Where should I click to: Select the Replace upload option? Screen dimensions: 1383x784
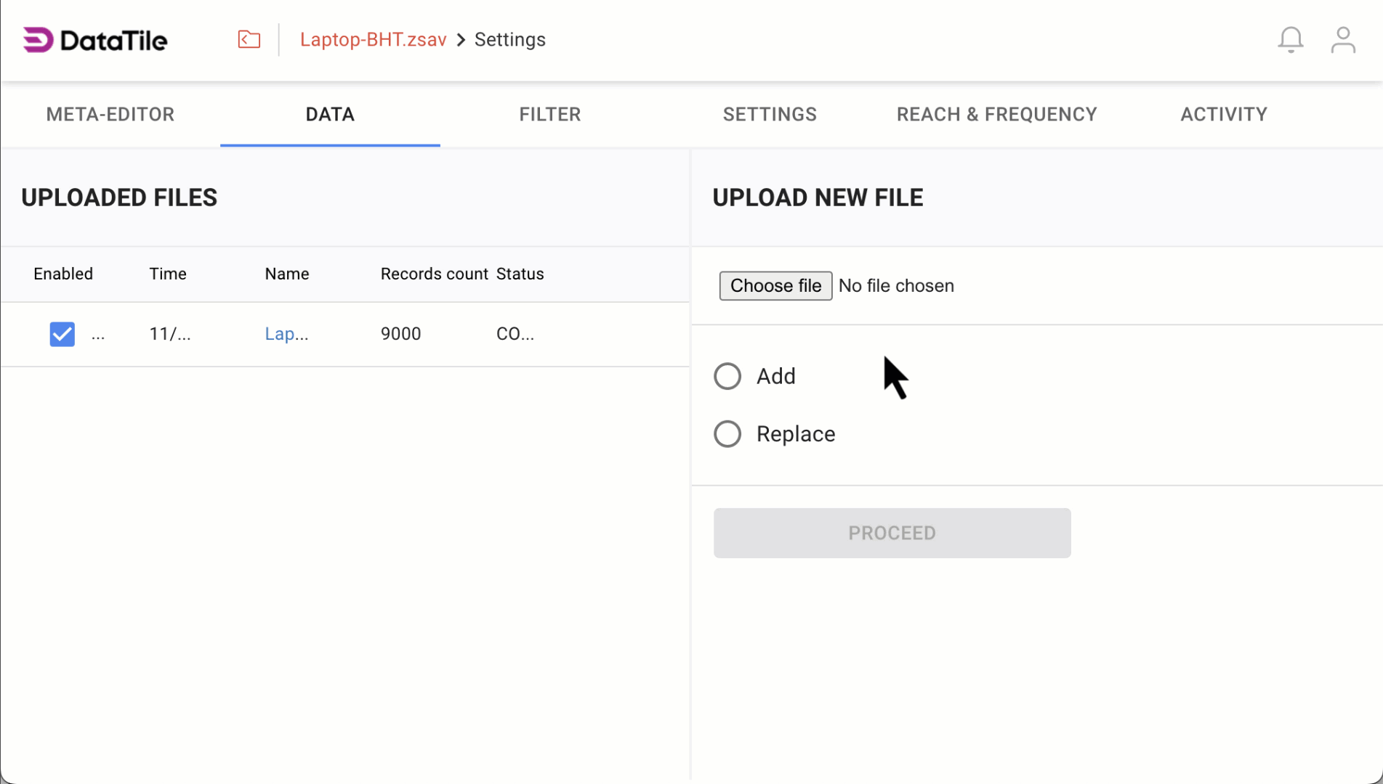(x=727, y=433)
